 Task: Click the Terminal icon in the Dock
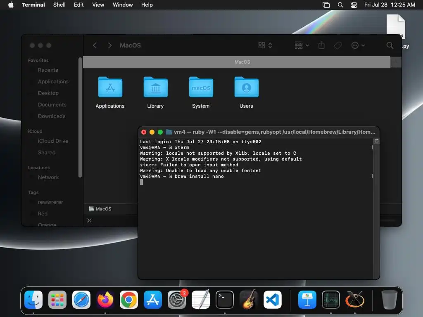(x=224, y=300)
